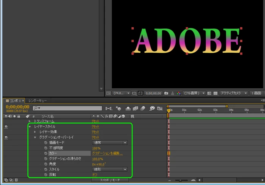Click the brainstorm lightbulb icon
This screenshot has width=265, height=185.
[x=152, y=108]
